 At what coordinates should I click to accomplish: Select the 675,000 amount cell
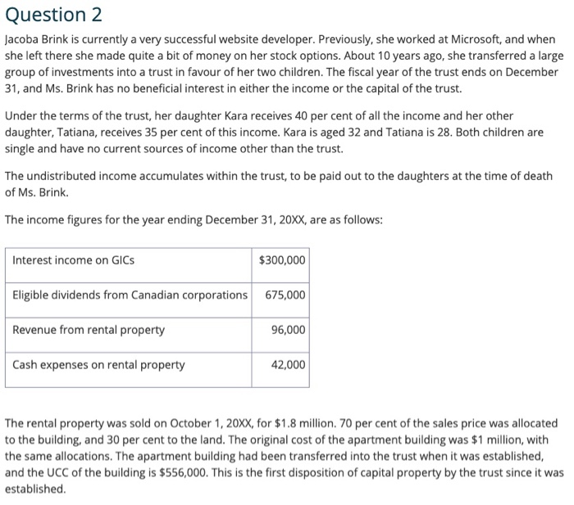coord(285,295)
